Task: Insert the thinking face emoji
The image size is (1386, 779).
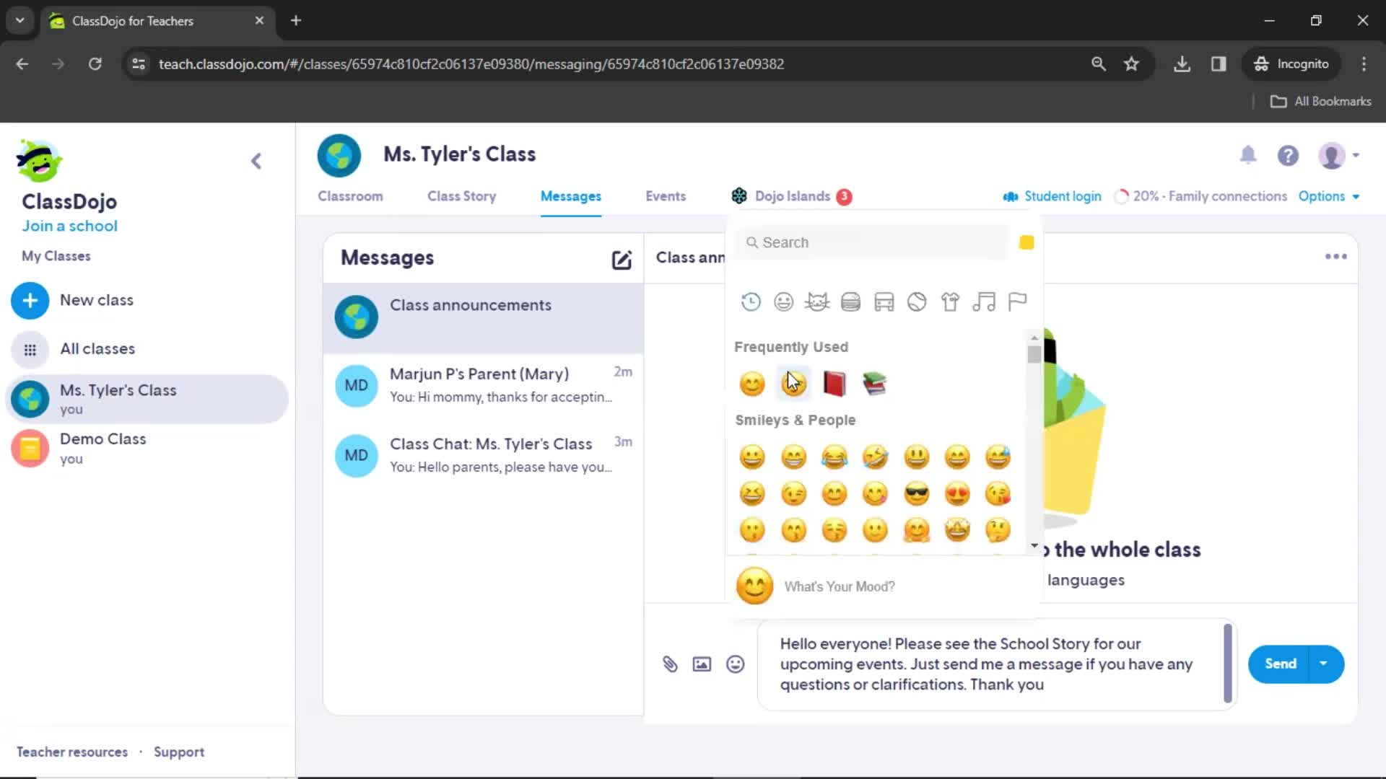Action: tap(998, 531)
